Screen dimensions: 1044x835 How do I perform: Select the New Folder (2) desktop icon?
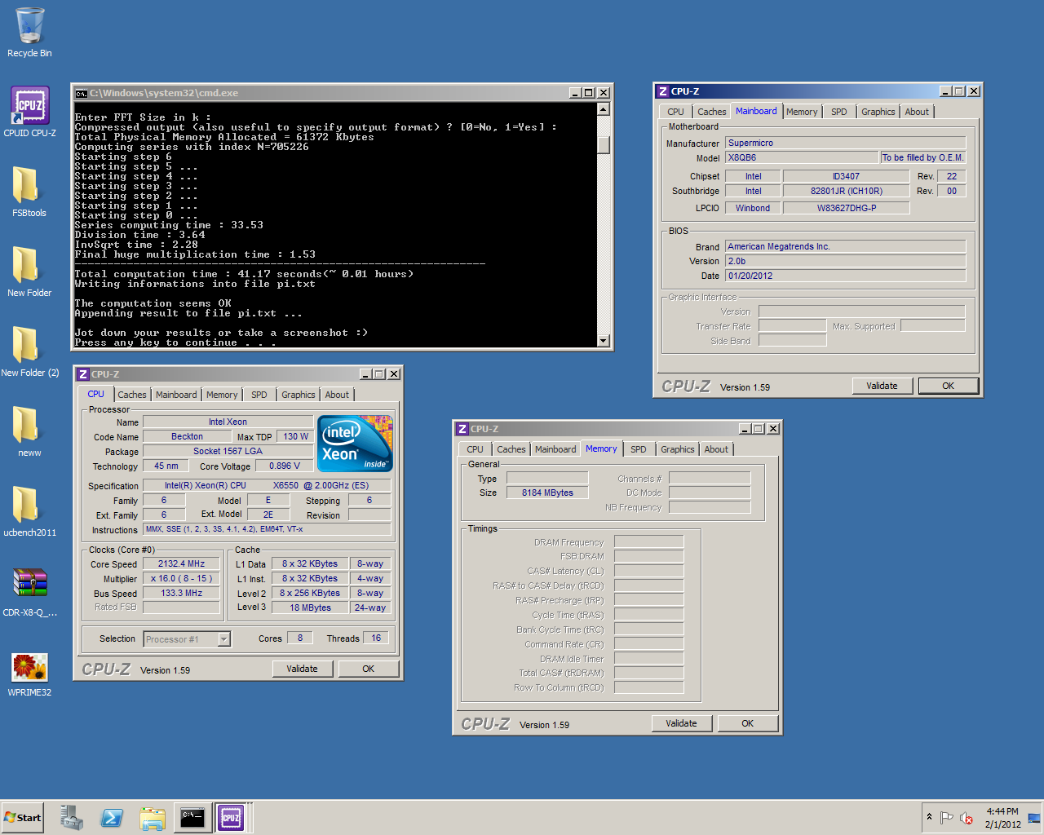(x=29, y=352)
